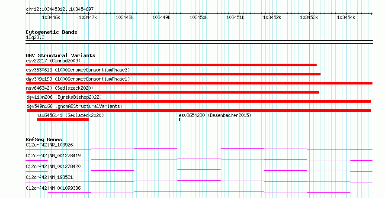The height and width of the screenshot is (198, 385).
Task: Click the 103452k ruler position
Action: (x=272, y=18)
